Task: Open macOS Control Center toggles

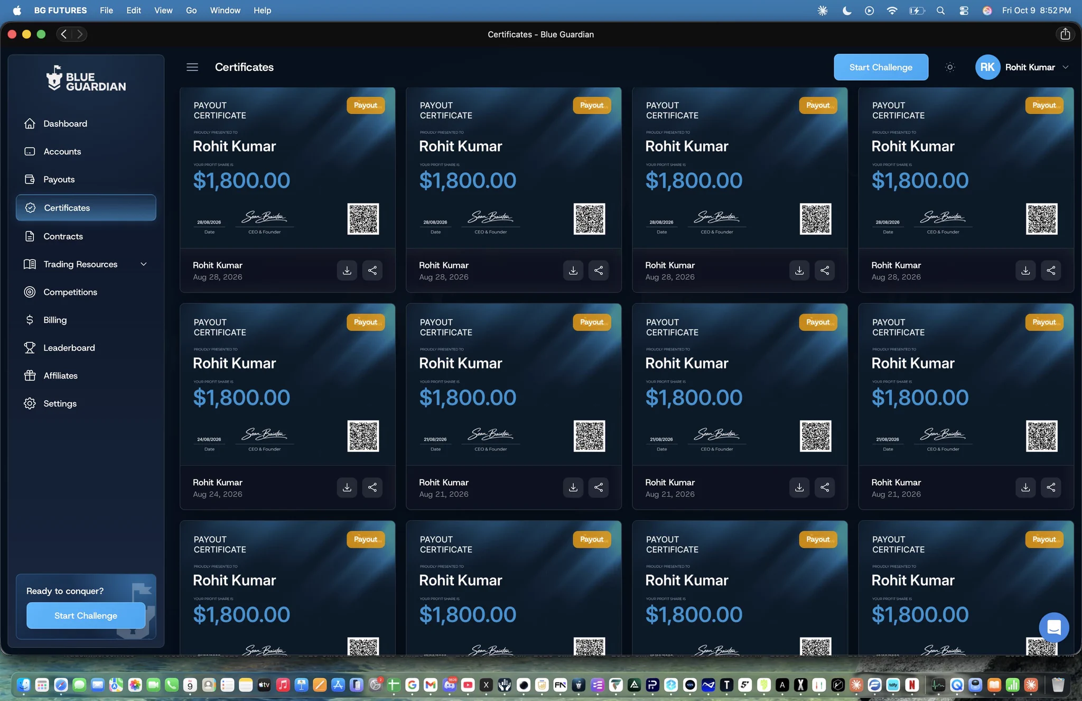Action: click(964, 11)
